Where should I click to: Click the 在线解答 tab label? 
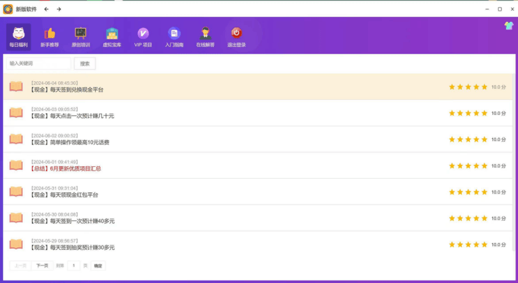pyautogui.click(x=205, y=45)
